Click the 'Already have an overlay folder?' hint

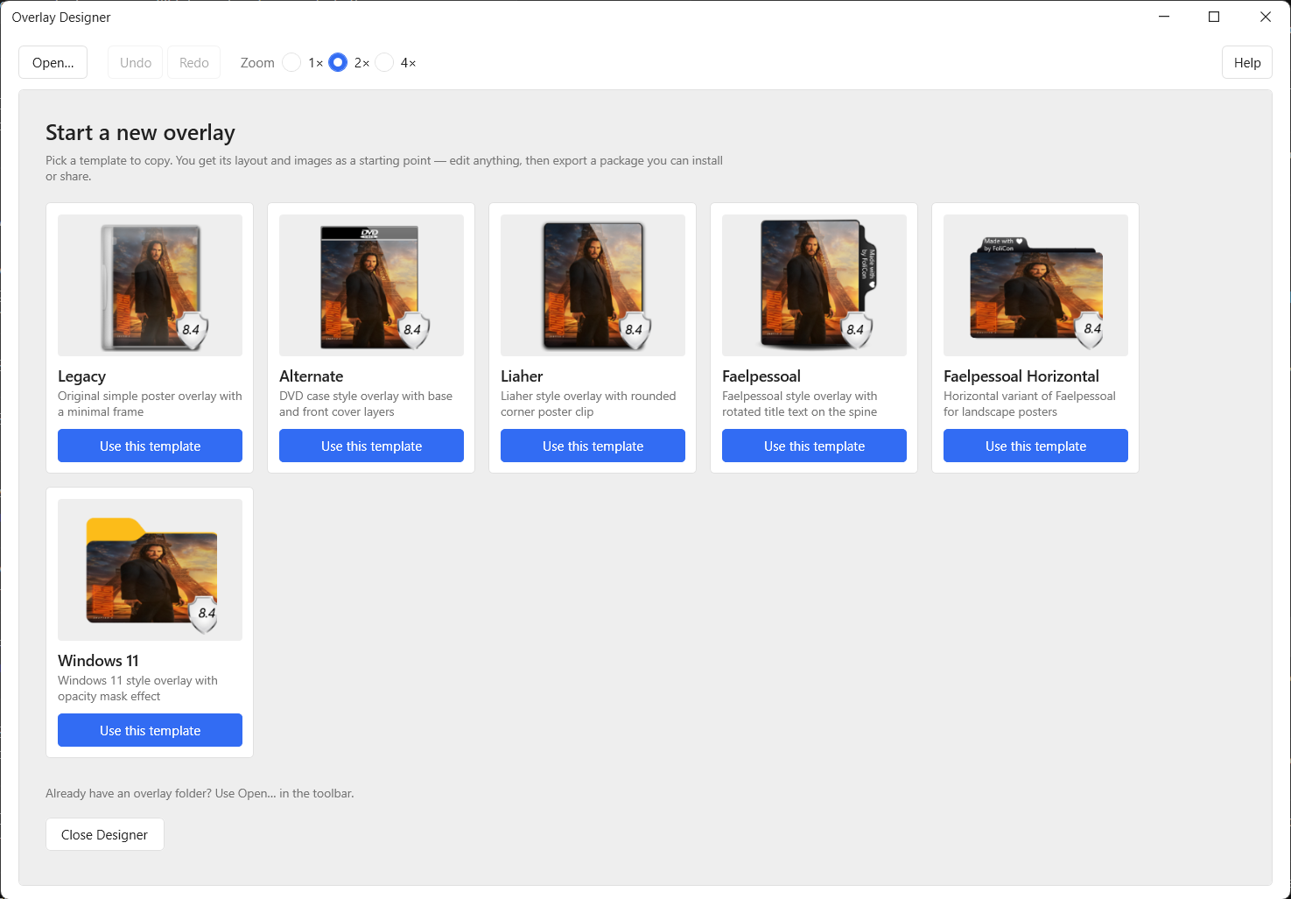coord(200,793)
